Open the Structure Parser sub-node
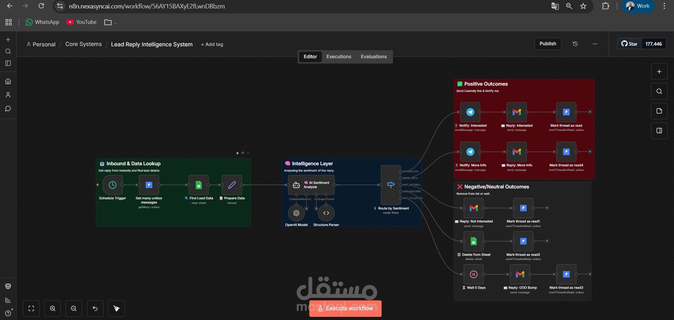Screen dimensions: 674x320 (326, 213)
